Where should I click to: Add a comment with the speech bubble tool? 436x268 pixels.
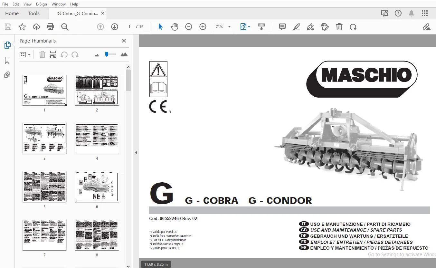pyautogui.click(x=282, y=27)
